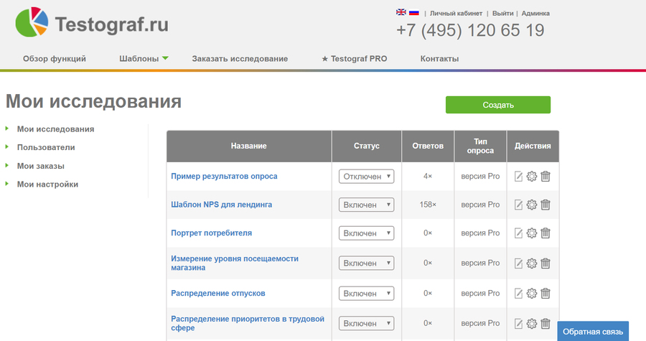This screenshot has width=646, height=341.
Task: Open settings gear for Шаблон NPS для лендинга
Action: pos(532,205)
